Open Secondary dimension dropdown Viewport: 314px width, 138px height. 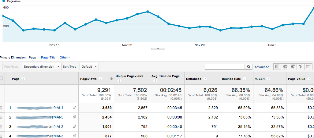tap(41, 67)
